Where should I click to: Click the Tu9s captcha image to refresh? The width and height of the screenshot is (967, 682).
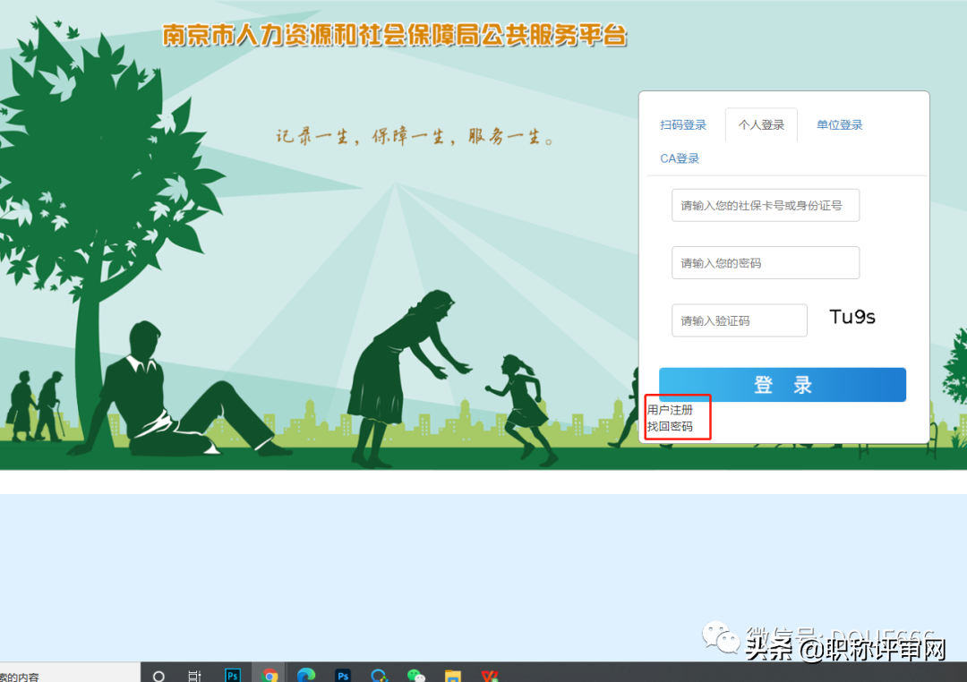(x=851, y=317)
